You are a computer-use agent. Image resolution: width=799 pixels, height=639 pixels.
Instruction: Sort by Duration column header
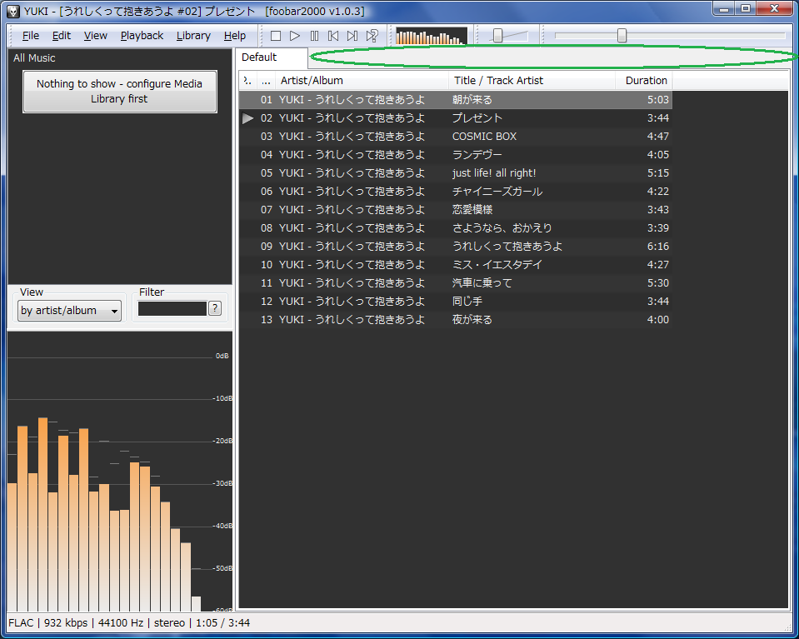[644, 81]
